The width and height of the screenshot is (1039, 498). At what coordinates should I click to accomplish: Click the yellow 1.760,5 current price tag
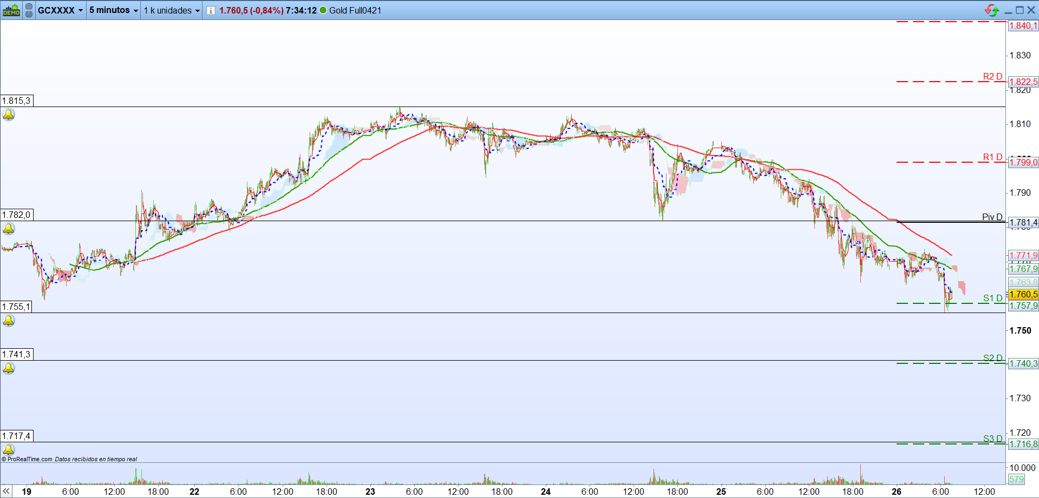point(1023,294)
